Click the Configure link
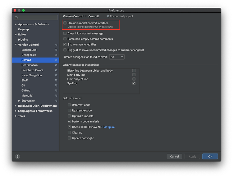Viewport: 233px width, 177px height. (108, 127)
